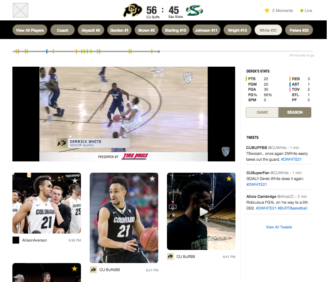The height and width of the screenshot is (282, 327).
Task: Click the Live status text
Action: 308,11
